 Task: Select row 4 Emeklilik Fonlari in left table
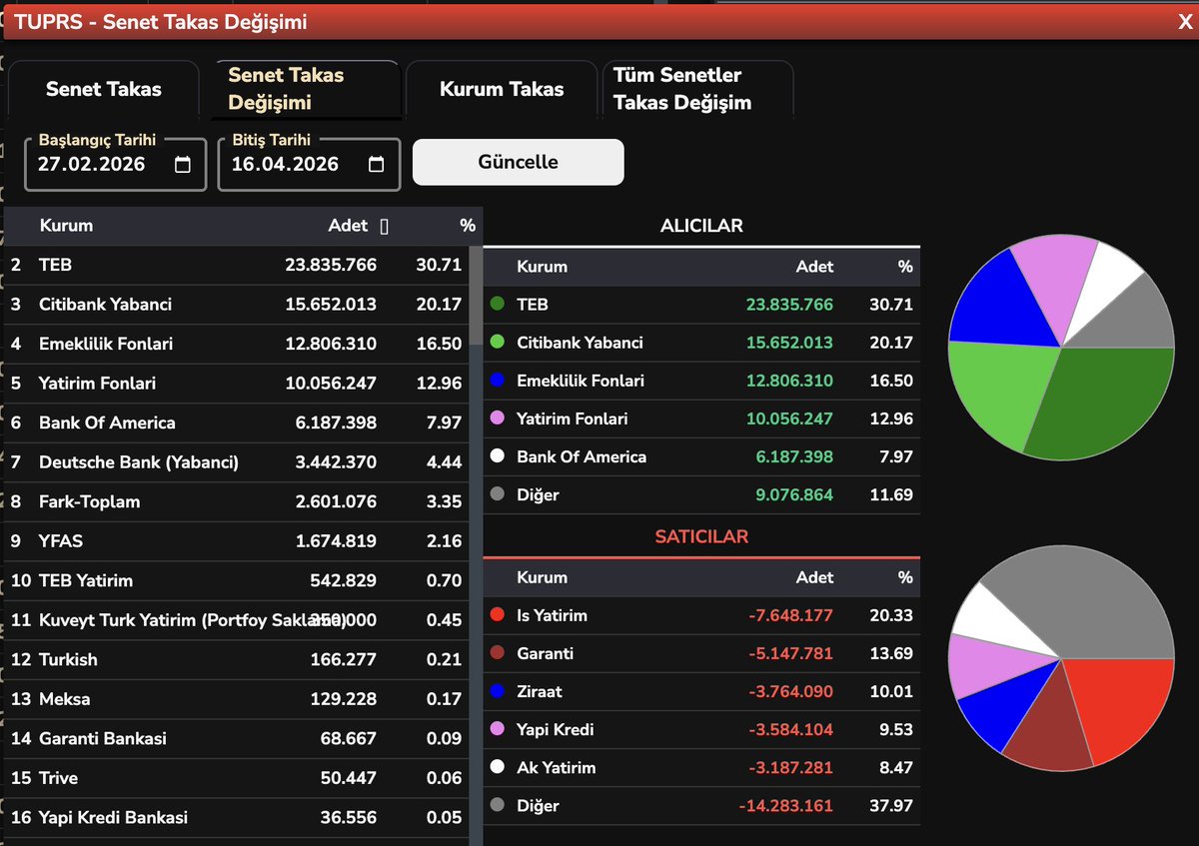237,344
